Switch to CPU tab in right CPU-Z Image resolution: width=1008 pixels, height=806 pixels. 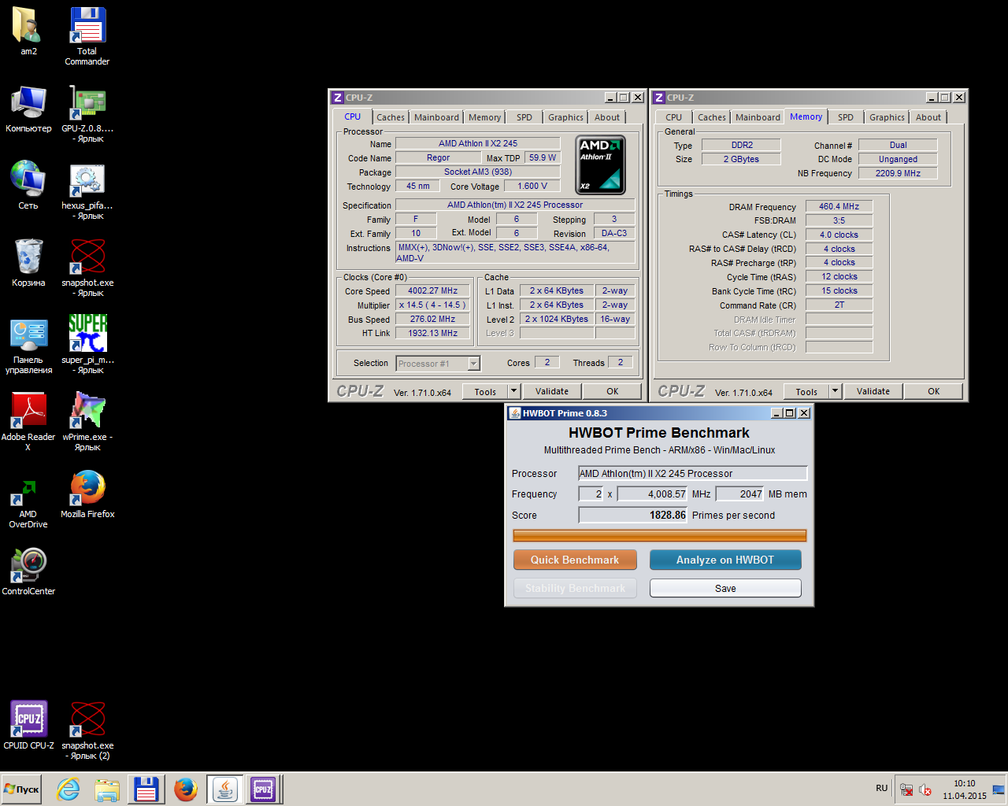tap(674, 117)
